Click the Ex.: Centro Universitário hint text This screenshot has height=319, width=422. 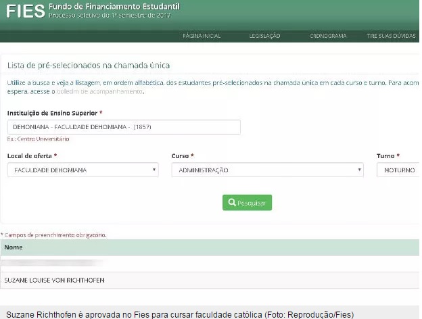coord(39,139)
